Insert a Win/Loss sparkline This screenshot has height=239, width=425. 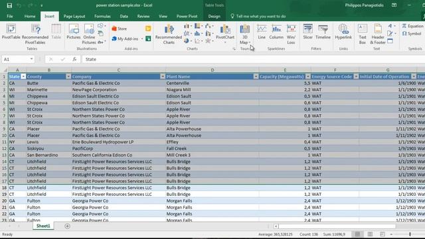291,34
